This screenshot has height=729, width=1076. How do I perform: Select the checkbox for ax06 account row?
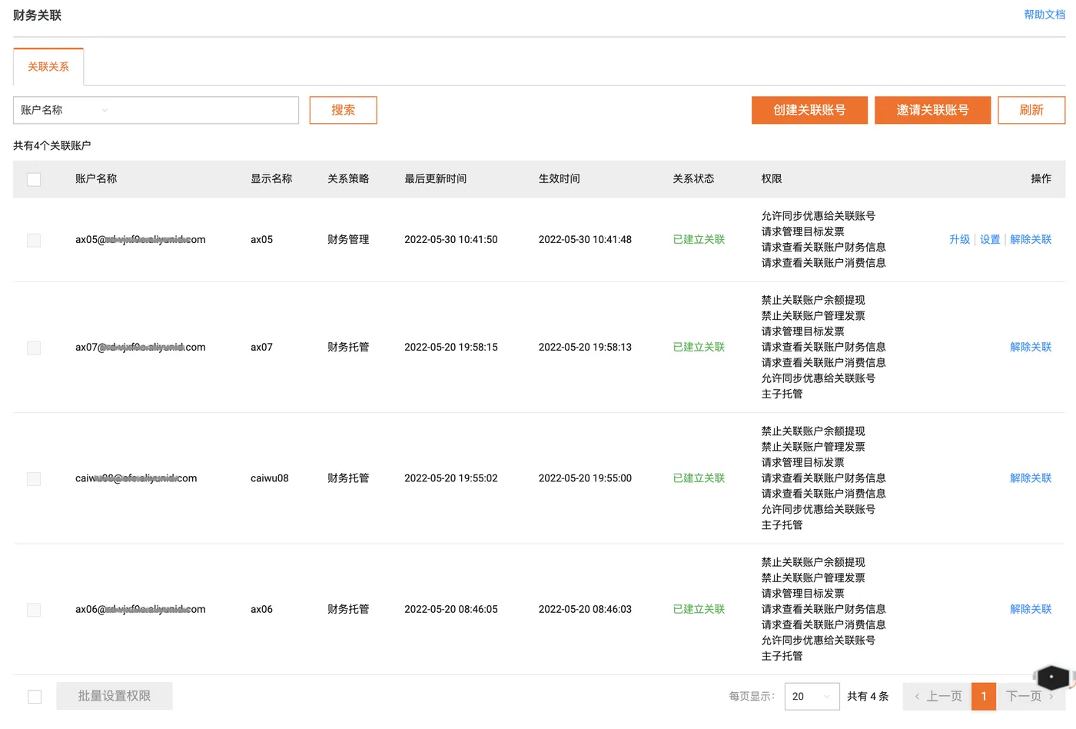pos(34,610)
